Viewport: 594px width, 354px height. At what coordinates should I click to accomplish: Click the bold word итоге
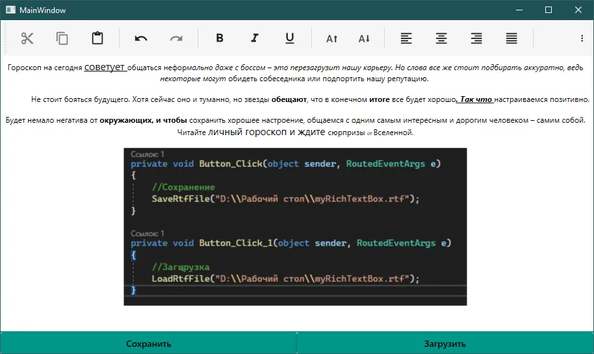pos(380,99)
